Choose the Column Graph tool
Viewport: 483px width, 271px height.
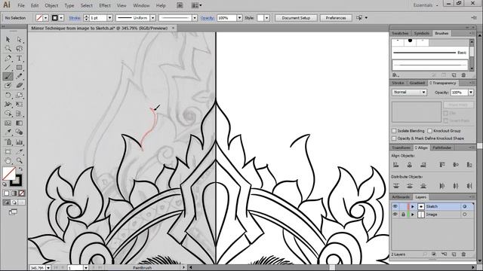[x=19, y=142]
